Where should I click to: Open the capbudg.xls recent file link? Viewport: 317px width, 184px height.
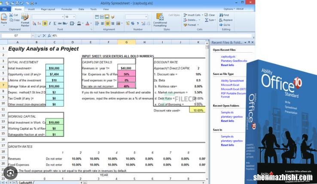pos(228,56)
